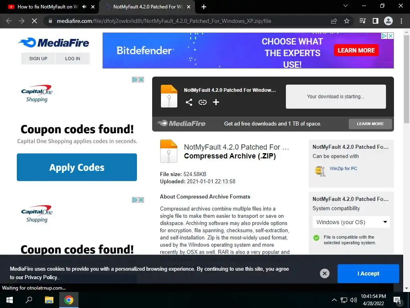Close lower Capital One Shopping ad
This screenshot has height=308, width=410.
(x=141, y=200)
